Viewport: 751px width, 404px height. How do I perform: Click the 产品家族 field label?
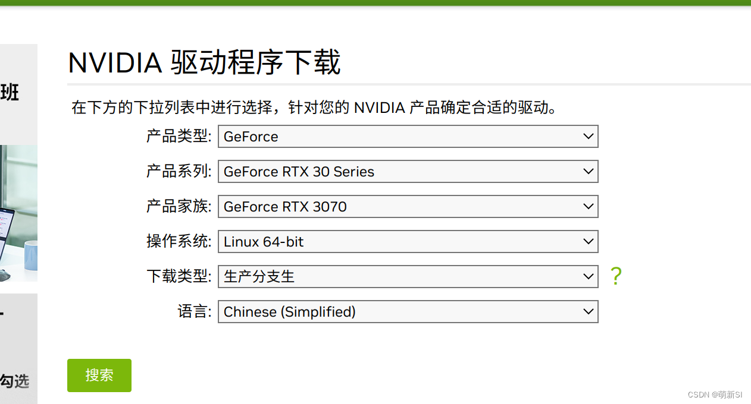click(179, 206)
